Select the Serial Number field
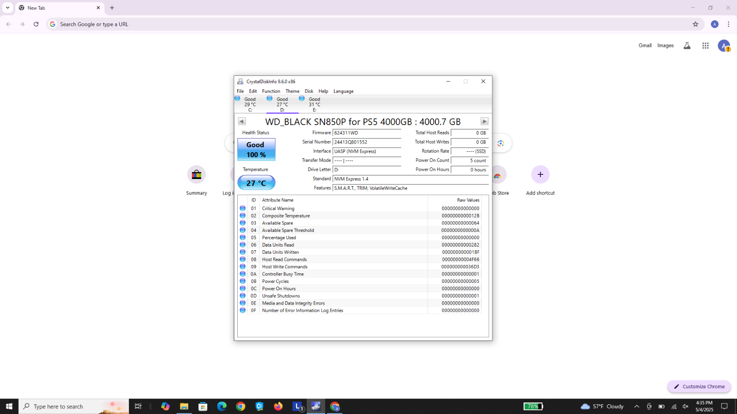The width and height of the screenshot is (737, 414). click(x=367, y=142)
